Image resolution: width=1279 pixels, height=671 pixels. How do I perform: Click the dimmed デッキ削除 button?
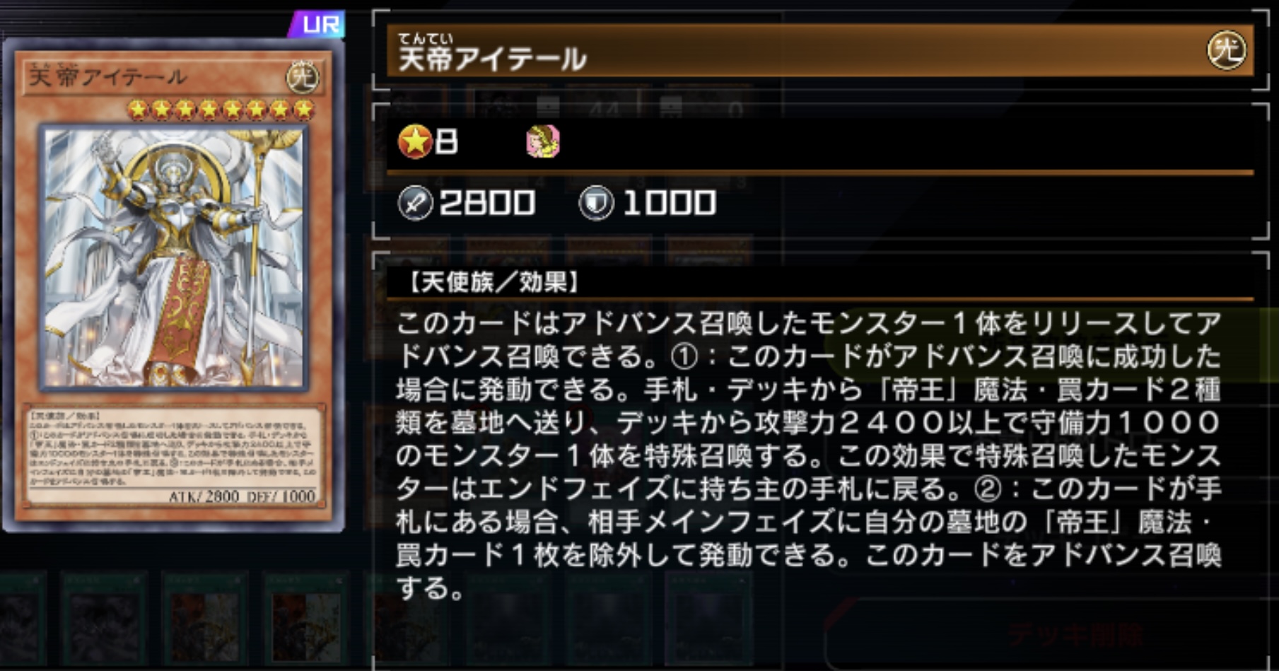pyautogui.click(x=1075, y=634)
